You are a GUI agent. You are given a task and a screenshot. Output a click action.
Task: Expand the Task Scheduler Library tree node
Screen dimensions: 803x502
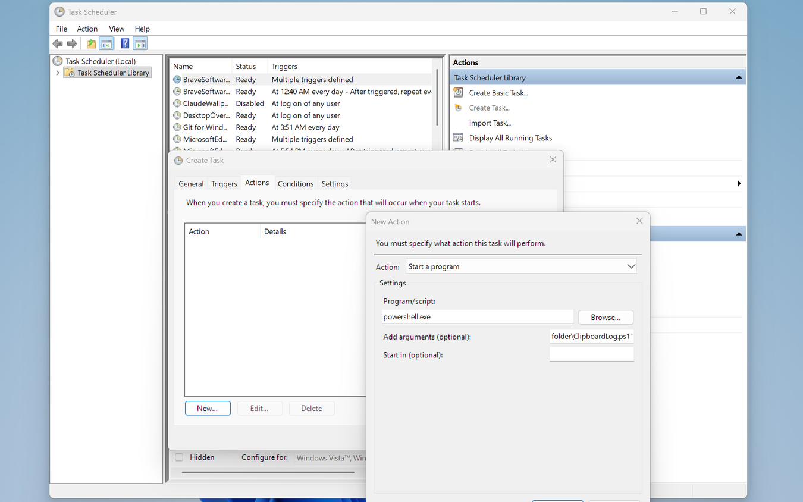58,73
